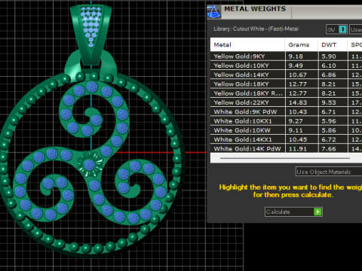Click the metal table horizontal scrollbar
The width and height of the screenshot is (362, 271).
(285, 158)
